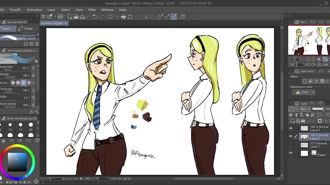This screenshot has width=330, height=185.
Task: Toggle the lock icon on Design pencil preview
Action: click(36, 61)
